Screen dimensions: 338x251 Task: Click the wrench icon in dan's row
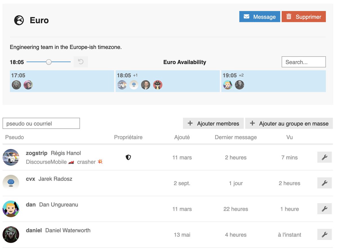(x=324, y=209)
